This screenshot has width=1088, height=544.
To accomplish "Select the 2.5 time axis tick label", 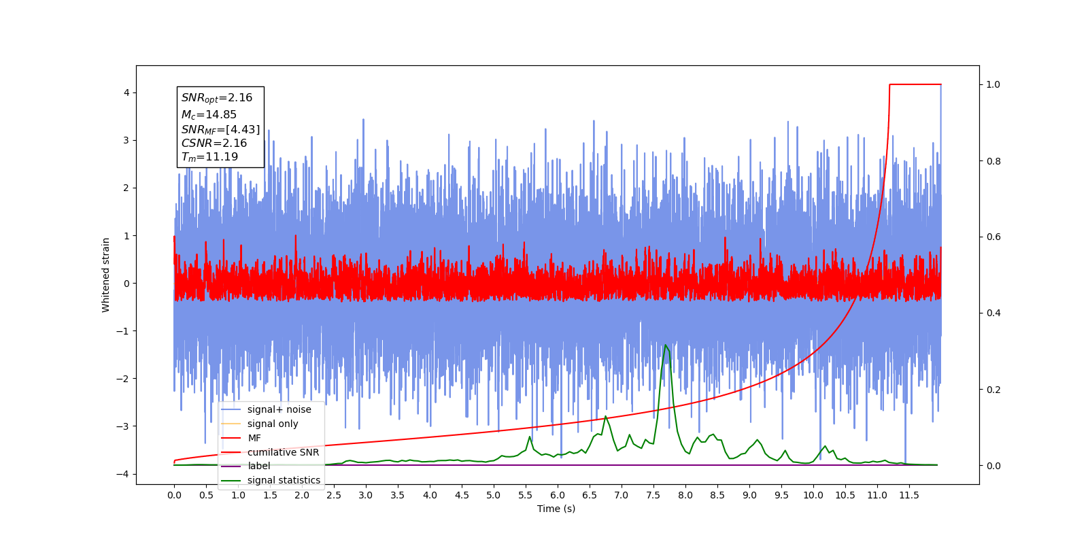I will (x=334, y=495).
